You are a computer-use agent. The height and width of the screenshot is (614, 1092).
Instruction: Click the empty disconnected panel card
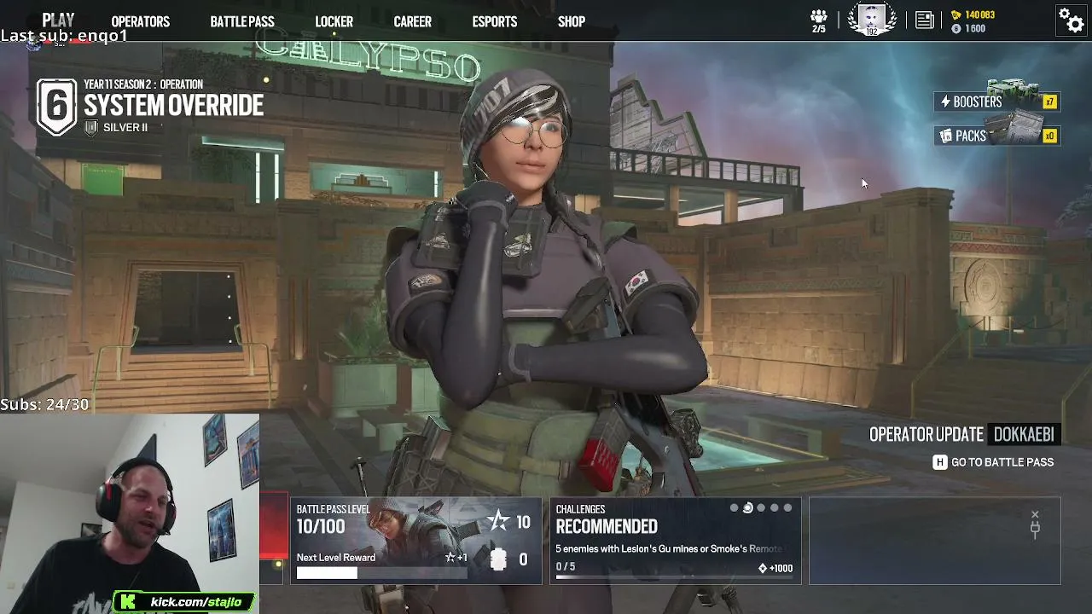935,541
